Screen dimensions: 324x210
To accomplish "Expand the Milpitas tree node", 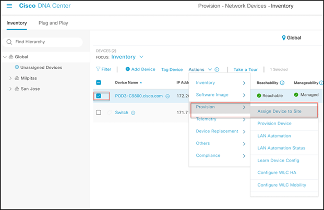I will point(10,78).
